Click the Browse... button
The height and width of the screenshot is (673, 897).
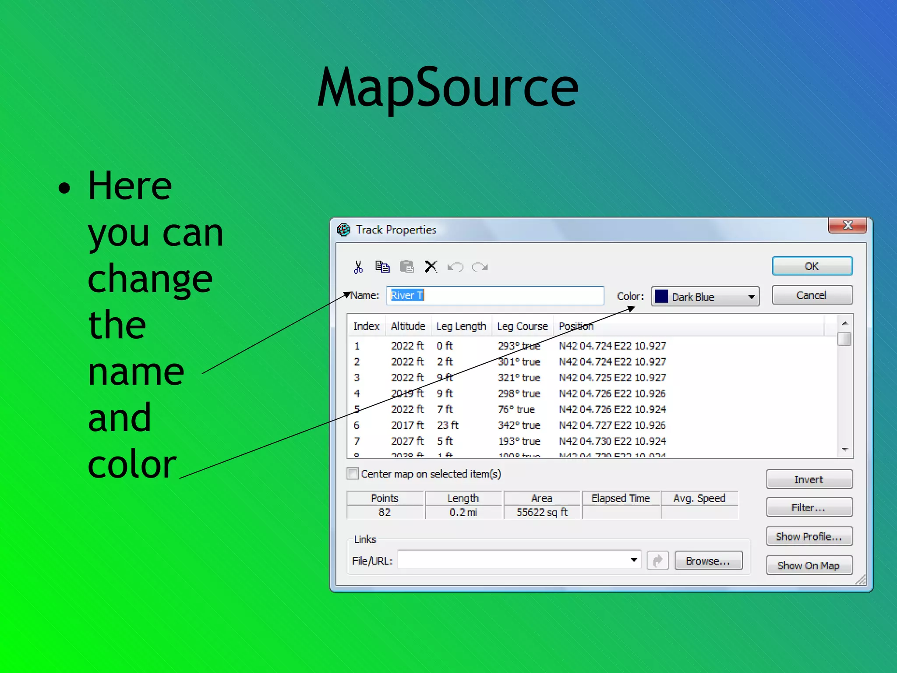point(709,561)
